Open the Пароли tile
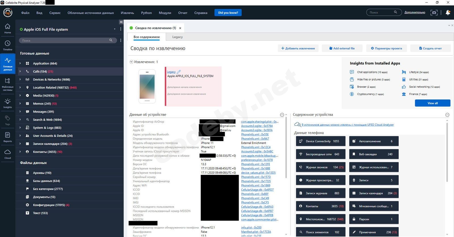The width and height of the screenshot is (454, 237). [x=374, y=219]
